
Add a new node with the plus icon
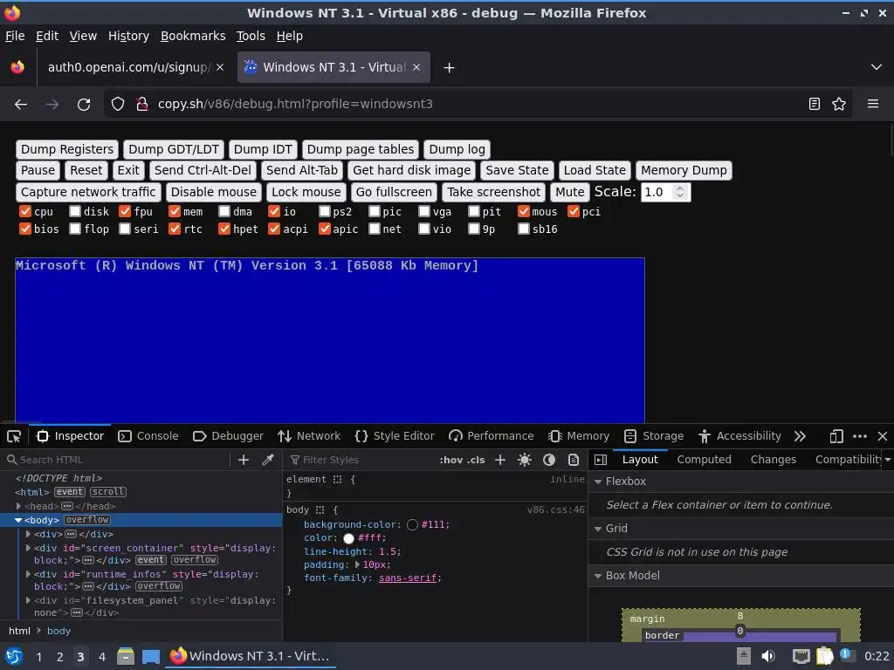pyautogui.click(x=244, y=460)
